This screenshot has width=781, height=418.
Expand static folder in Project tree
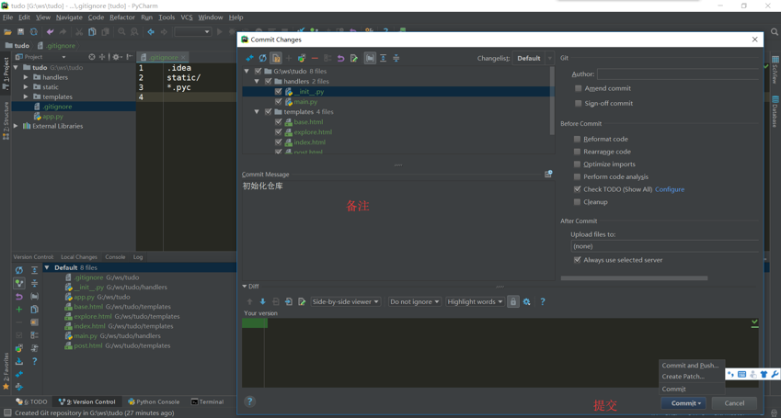26,87
